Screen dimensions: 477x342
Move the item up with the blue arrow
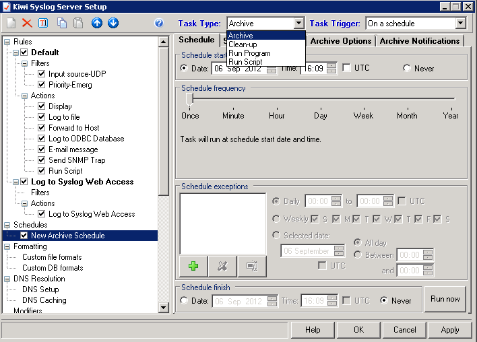click(x=97, y=23)
